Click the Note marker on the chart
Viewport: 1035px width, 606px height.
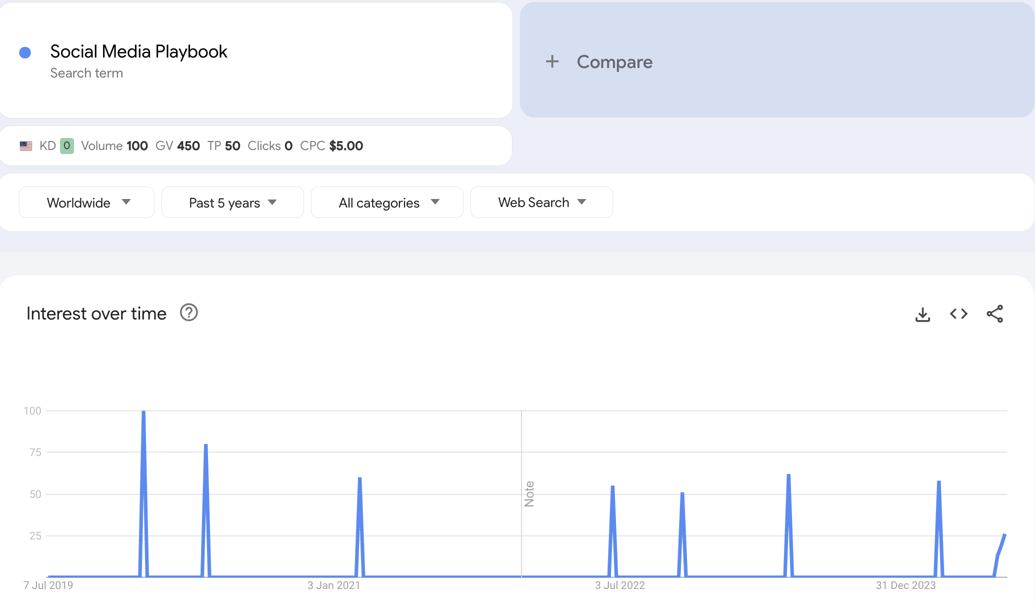[x=529, y=494]
